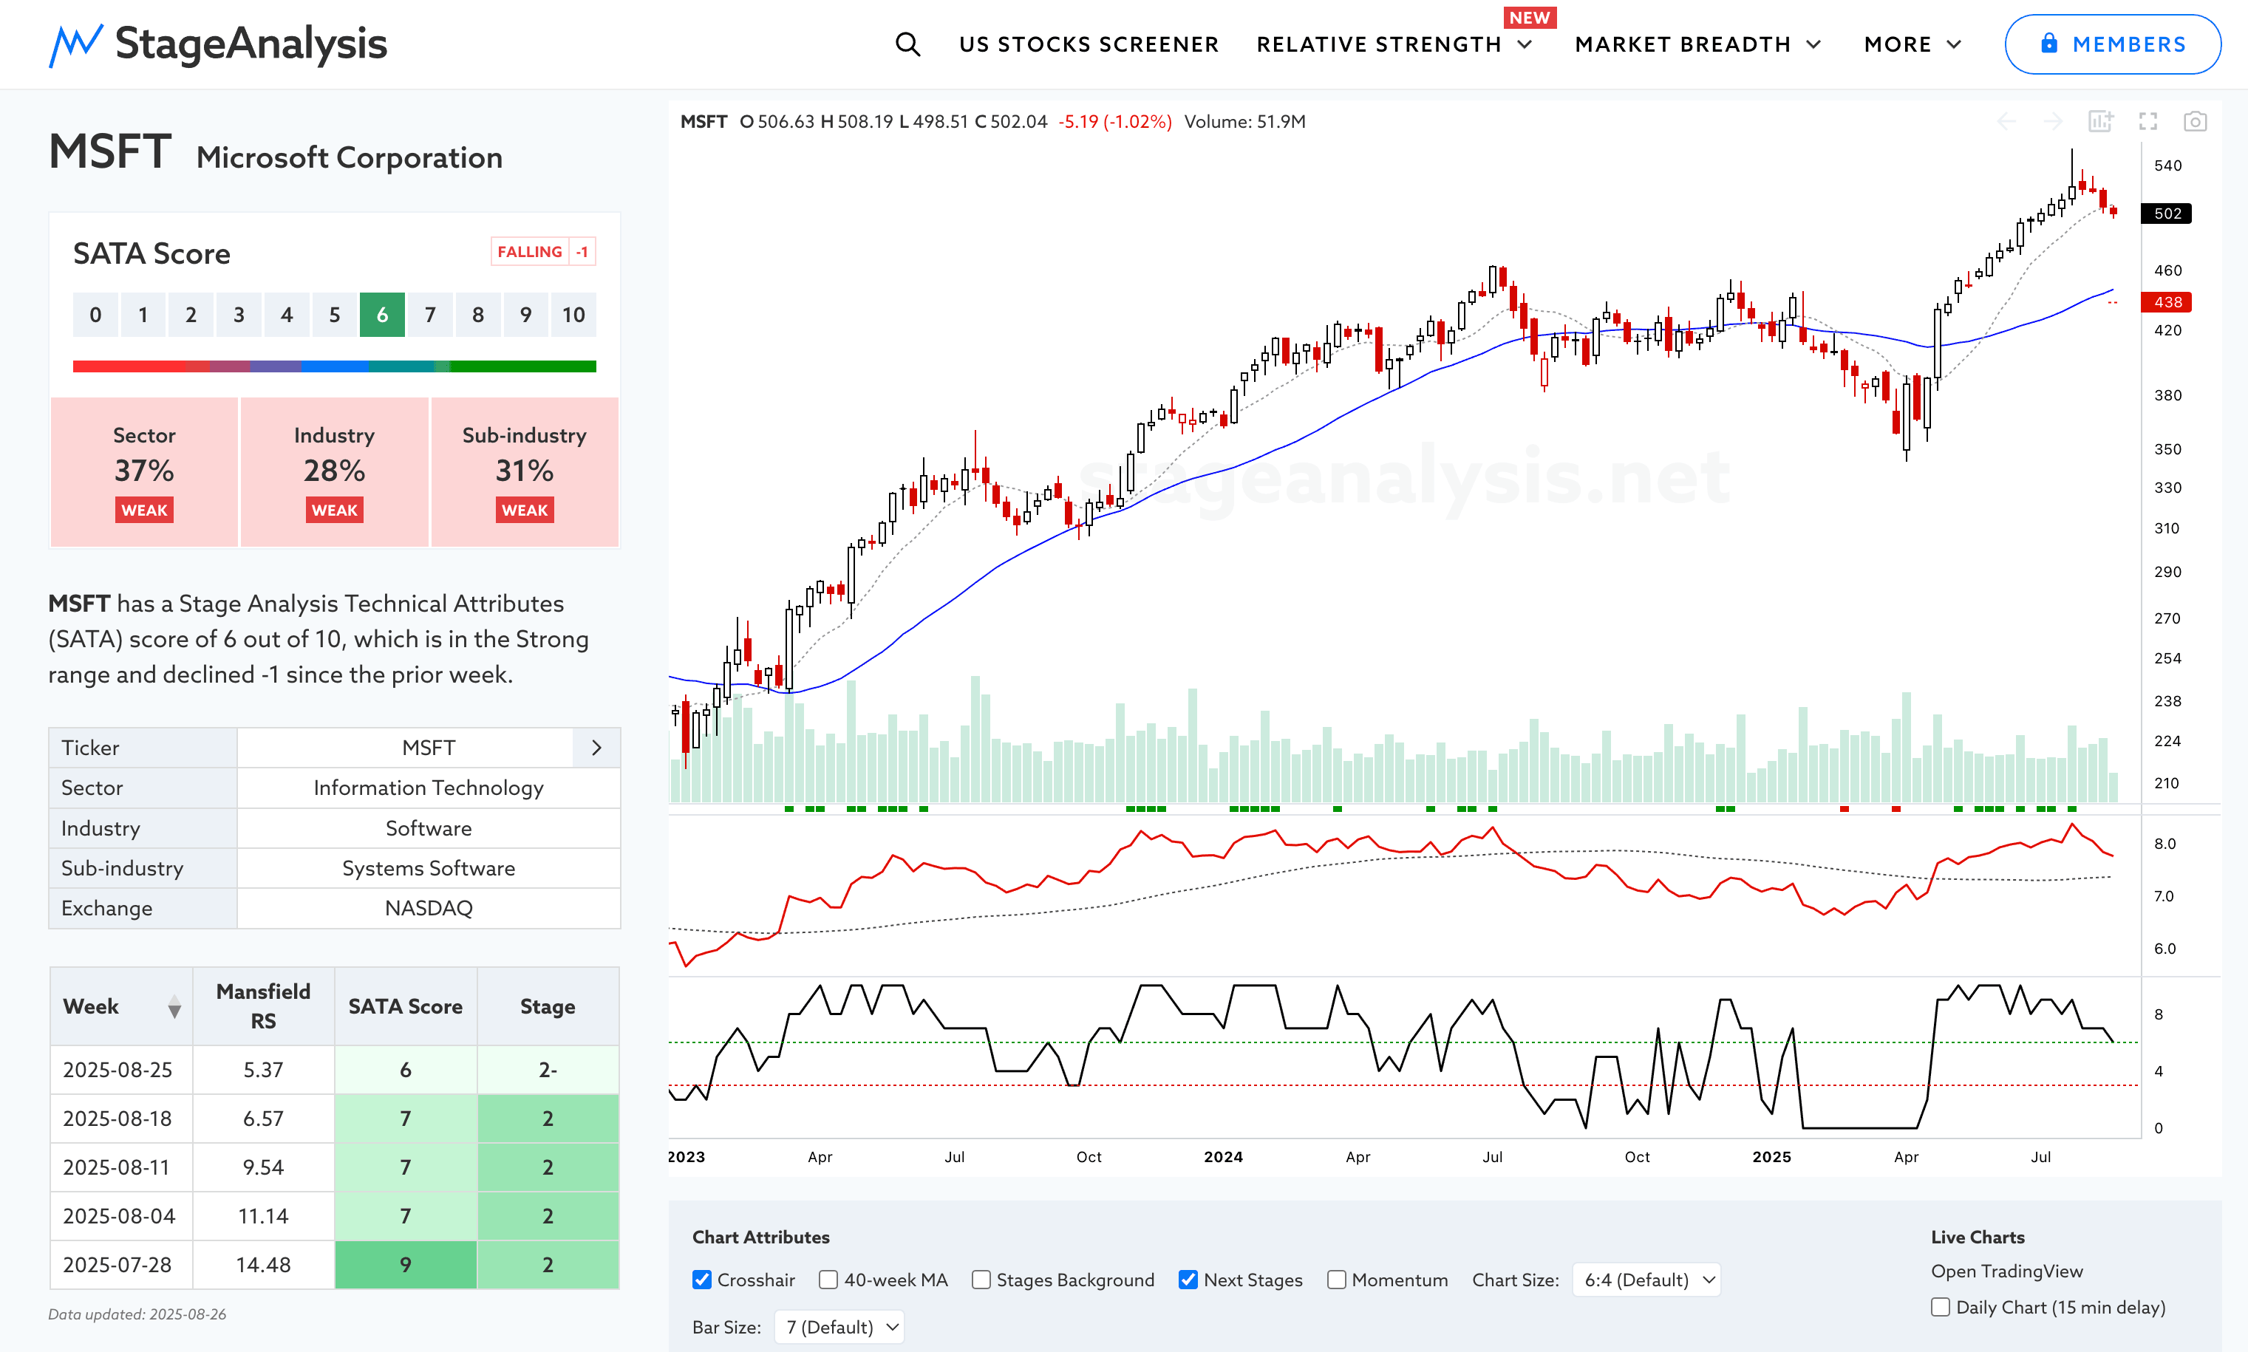Open the Chart Size dropdown
Image resolution: width=2248 pixels, height=1352 pixels.
(1646, 1280)
